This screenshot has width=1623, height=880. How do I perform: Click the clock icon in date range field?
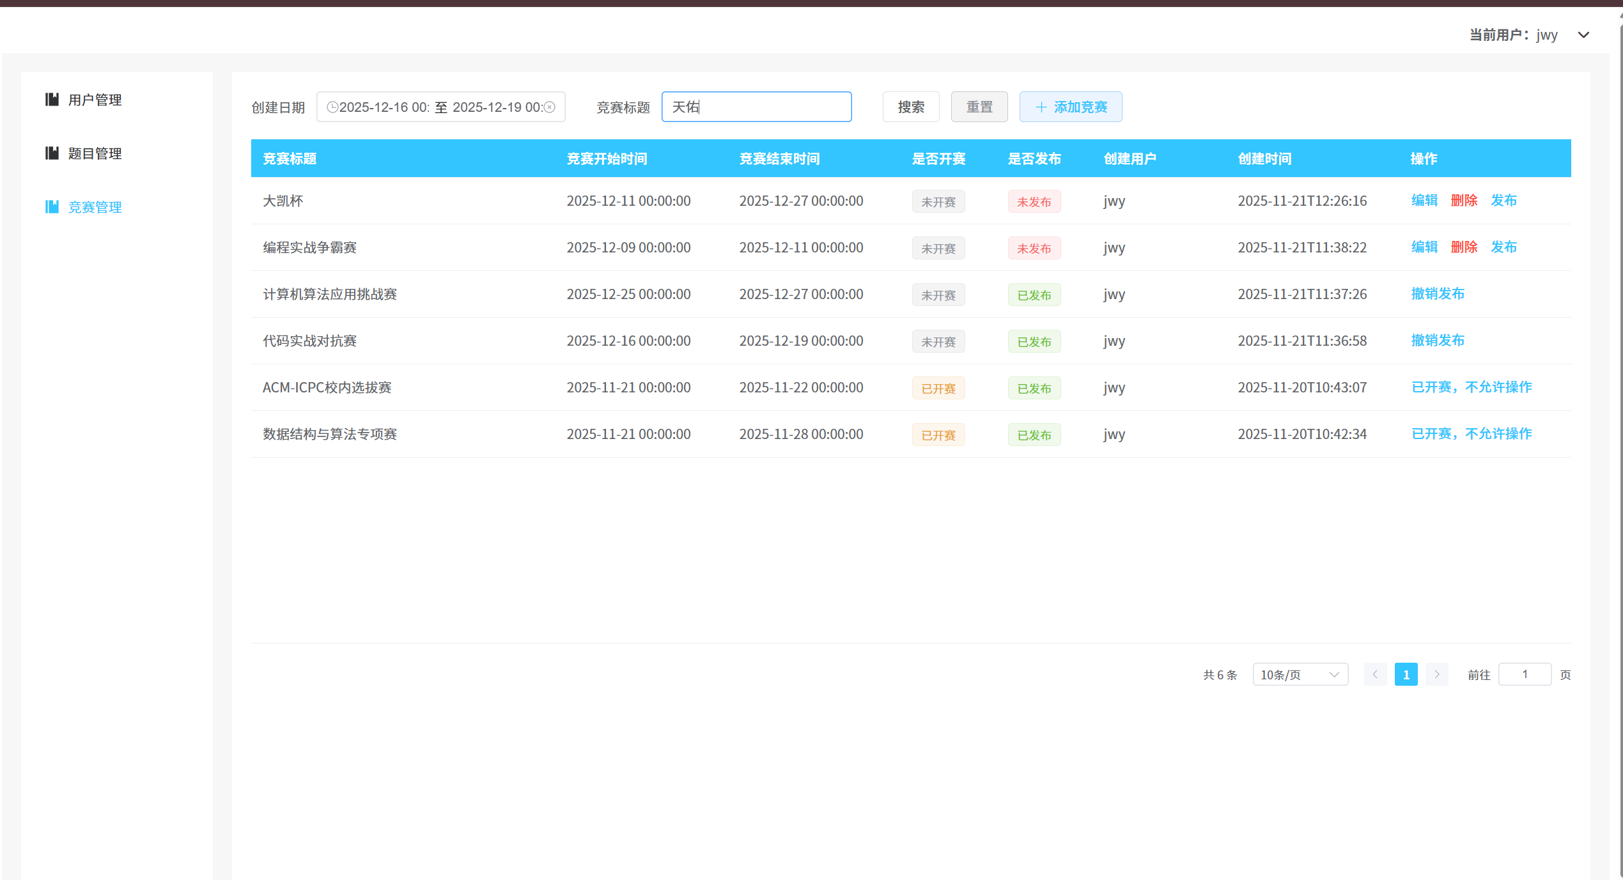pyautogui.click(x=332, y=107)
